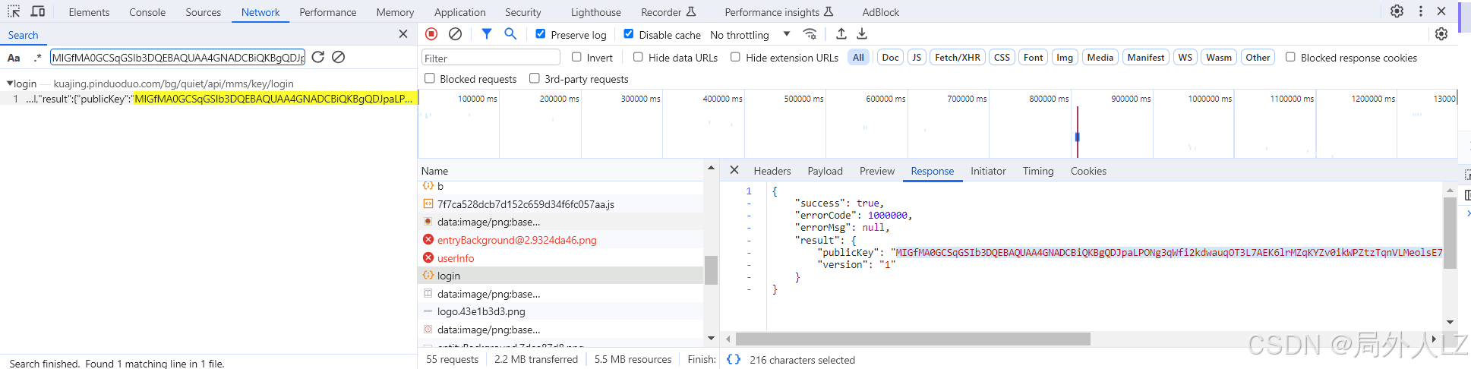Filter requests by Img type
Screen dimensions: 1471x369
(1065, 57)
